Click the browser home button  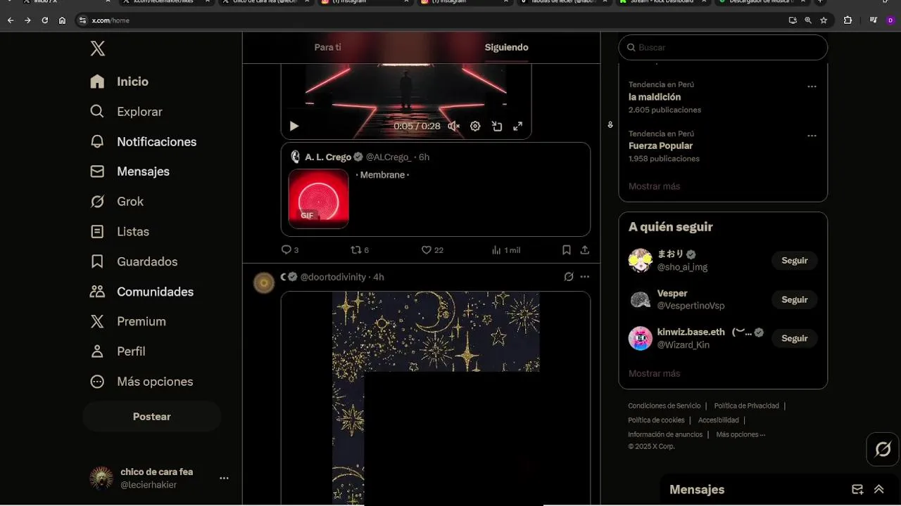click(62, 20)
